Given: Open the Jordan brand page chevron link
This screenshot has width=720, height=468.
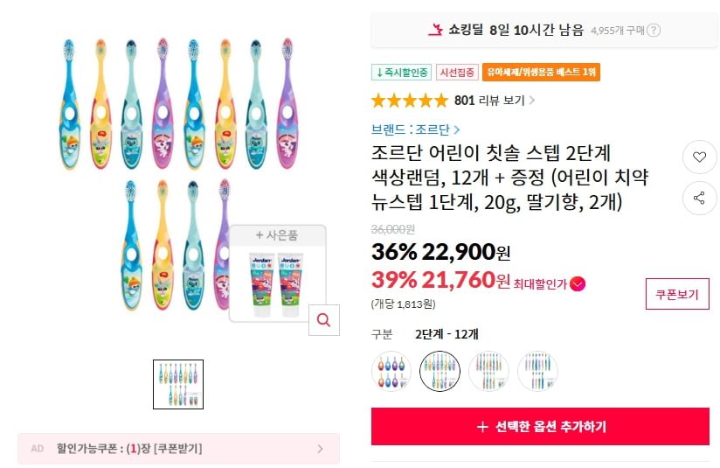Looking at the screenshot, I should point(454,129).
